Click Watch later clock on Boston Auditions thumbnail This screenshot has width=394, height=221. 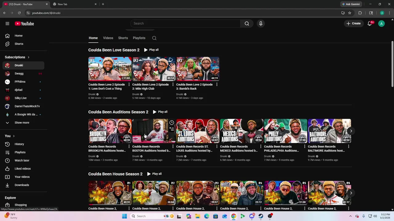[172, 123]
